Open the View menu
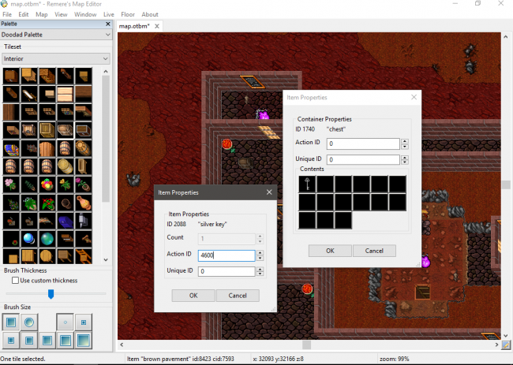The height and width of the screenshot is (365, 513). (x=61, y=14)
